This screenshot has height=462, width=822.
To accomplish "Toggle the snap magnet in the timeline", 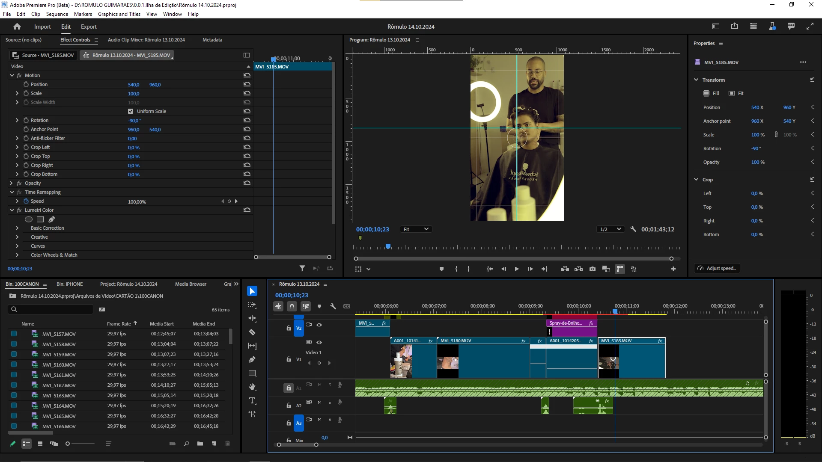I will (292, 306).
